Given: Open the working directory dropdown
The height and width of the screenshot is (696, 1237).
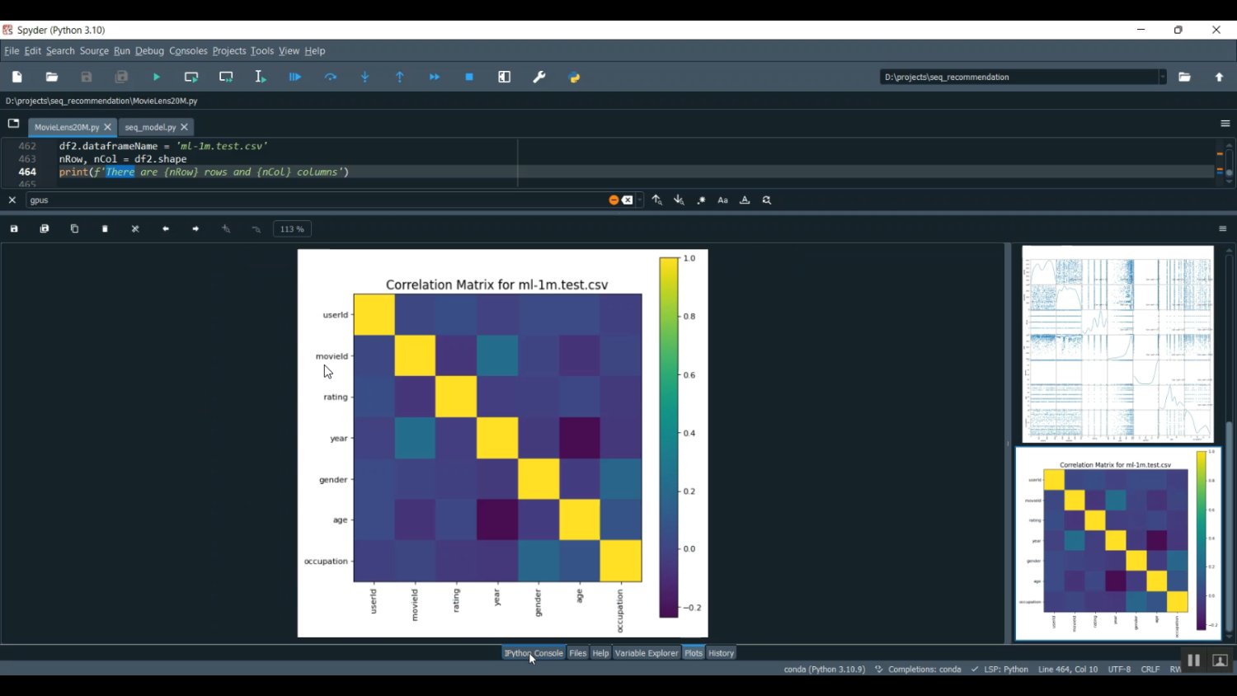Looking at the screenshot, I should point(1163,77).
